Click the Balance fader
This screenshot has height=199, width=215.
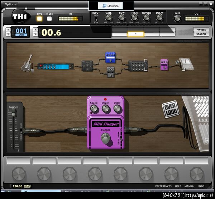pyautogui.click(x=14, y=113)
